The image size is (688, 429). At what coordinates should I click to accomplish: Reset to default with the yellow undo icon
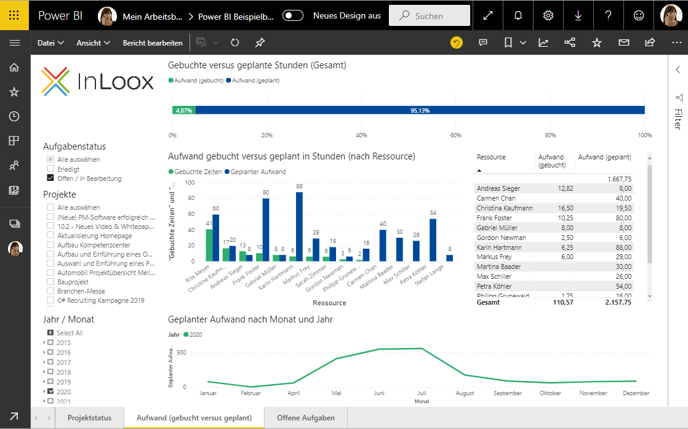point(457,42)
